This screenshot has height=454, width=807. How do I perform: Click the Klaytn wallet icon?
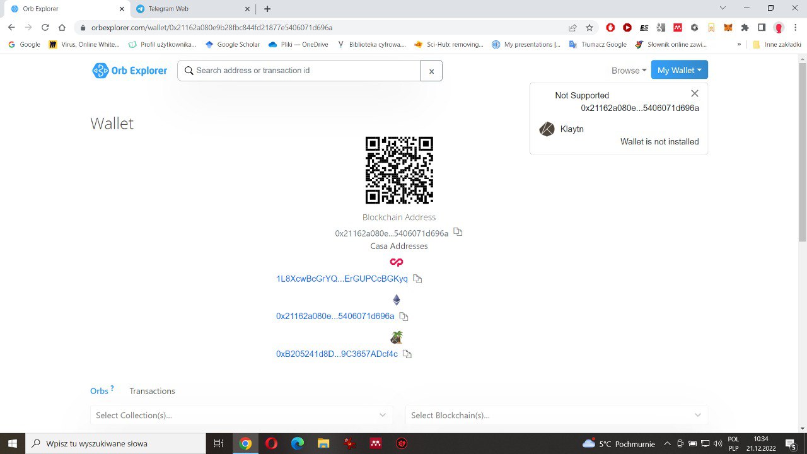[547, 129]
